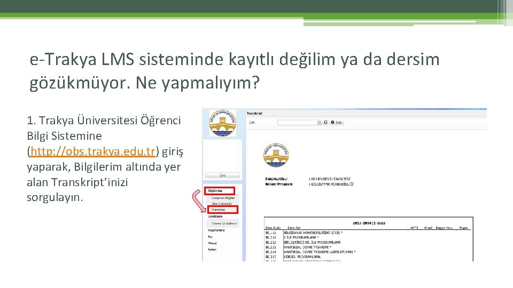The width and height of the screenshot is (513, 288).
Task: Click 'BİRLEŞTİRİCİ DİL İLE PROGRAMLAMA' row
Action: click(x=312, y=243)
